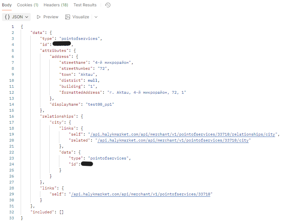Screen dimensions: 283x223
Task: Click the streetName value "4-й микрорайон"
Action: [x=113, y=62]
